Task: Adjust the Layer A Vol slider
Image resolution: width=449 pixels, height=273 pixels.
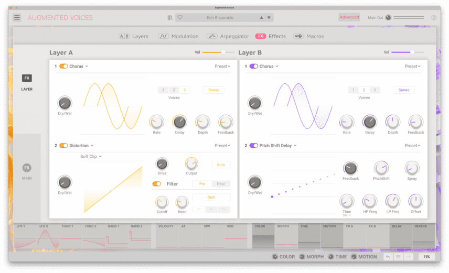Action: (x=218, y=52)
